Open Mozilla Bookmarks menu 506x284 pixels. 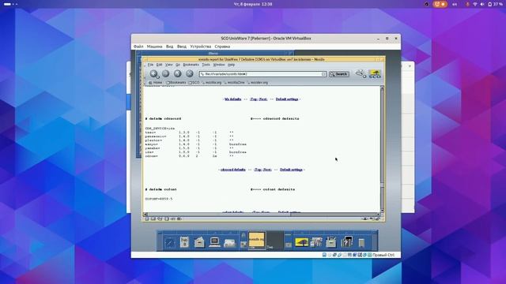click(191, 65)
